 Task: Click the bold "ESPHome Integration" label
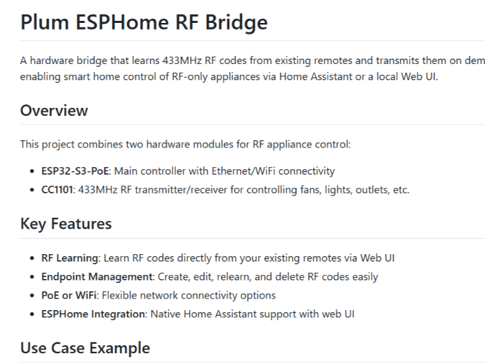[93, 313]
